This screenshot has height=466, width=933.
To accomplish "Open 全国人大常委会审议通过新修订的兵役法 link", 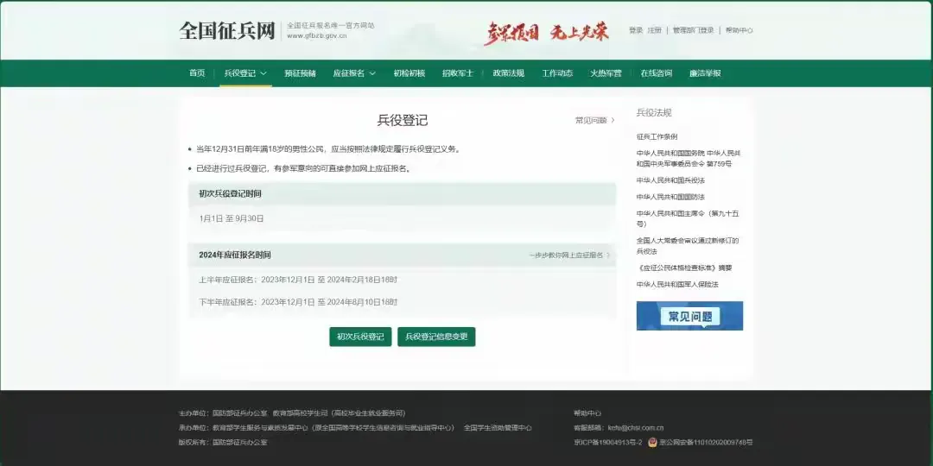I will pyautogui.click(x=688, y=246).
